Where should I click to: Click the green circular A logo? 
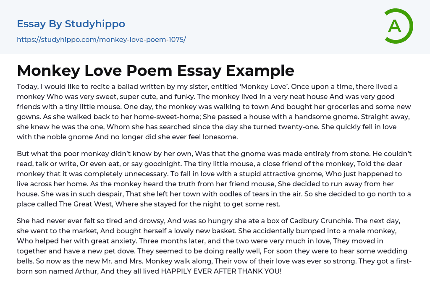(x=398, y=26)
